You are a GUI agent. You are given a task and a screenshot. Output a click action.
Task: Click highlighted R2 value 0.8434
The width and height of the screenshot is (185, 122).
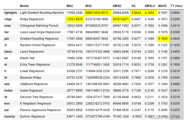[136, 12]
